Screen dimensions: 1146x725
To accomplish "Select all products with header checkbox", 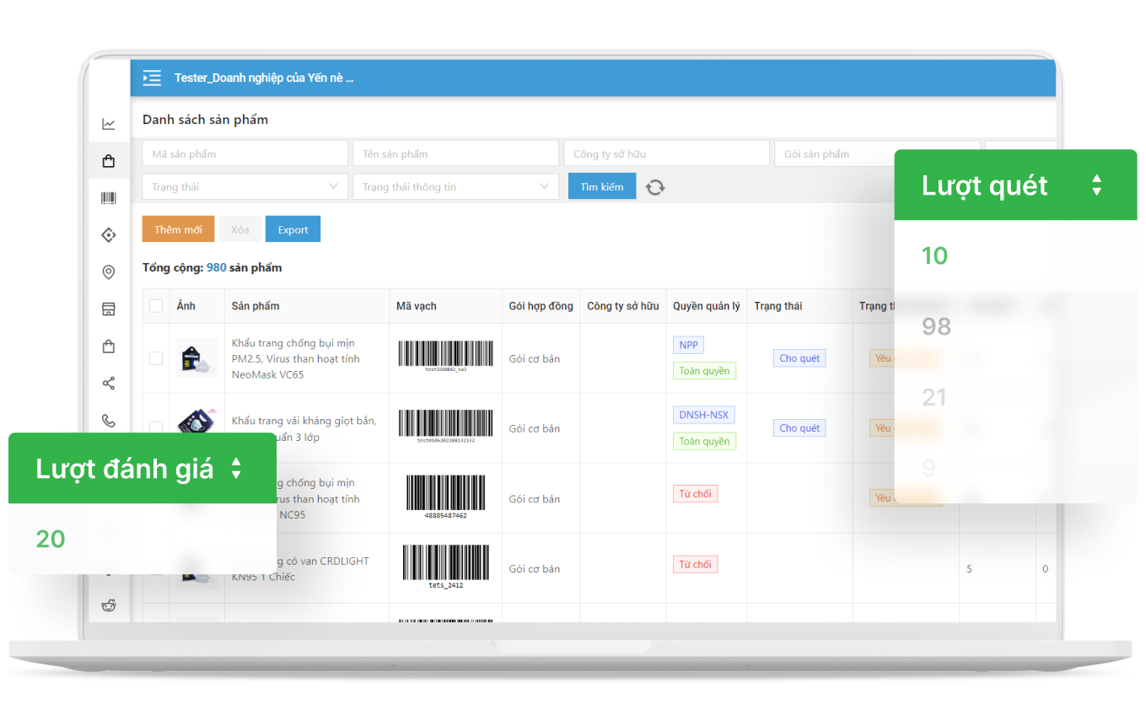I will click(156, 306).
